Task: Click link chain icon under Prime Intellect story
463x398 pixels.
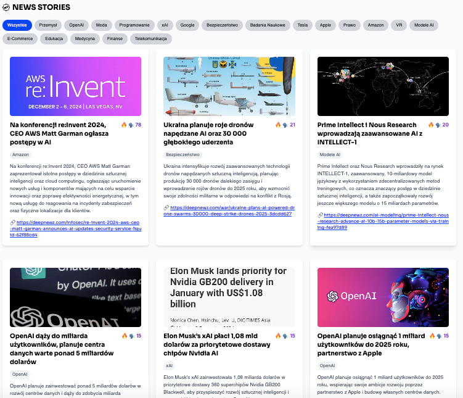Action: coord(320,215)
